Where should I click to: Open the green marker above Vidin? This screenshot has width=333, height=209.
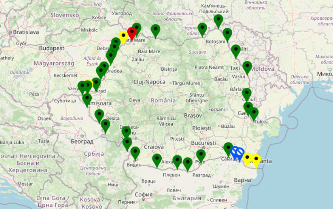pos(135,152)
